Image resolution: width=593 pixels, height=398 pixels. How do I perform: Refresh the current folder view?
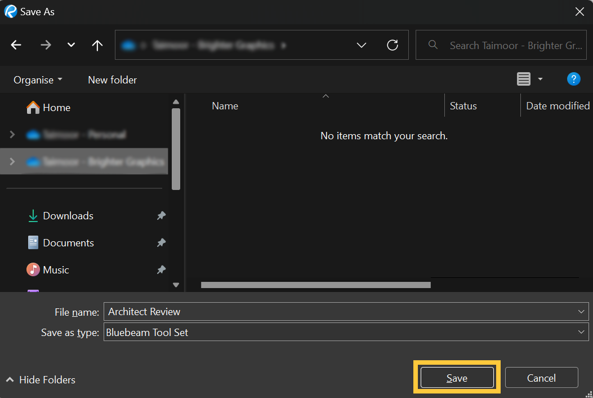coord(393,45)
